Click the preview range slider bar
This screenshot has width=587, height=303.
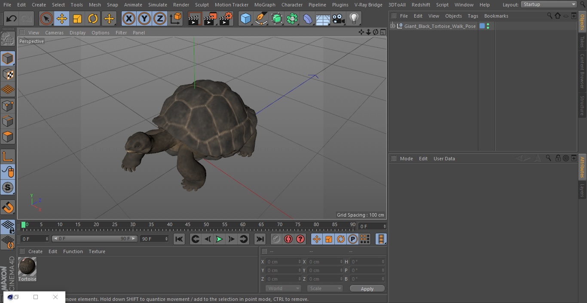pos(95,239)
